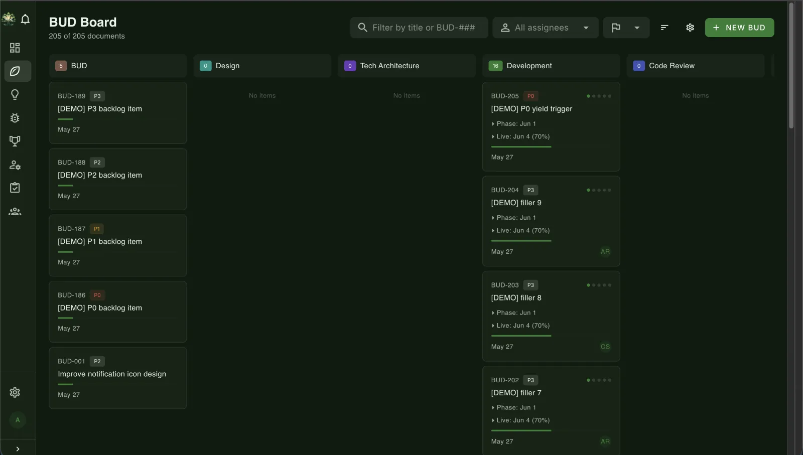This screenshot has height=455, width=803.
Task: Open the user settings sidebar icon
Action: pyautogui.click(x=15, y=165)
